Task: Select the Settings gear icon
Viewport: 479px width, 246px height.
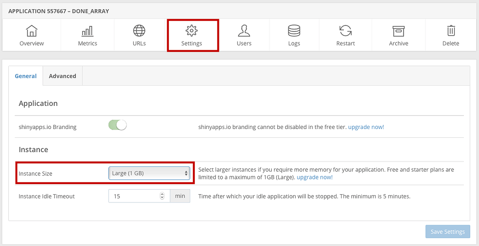Action: coord(192,31)
